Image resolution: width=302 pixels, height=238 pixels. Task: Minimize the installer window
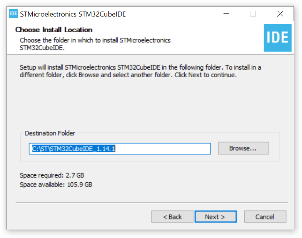coord(226,14)
